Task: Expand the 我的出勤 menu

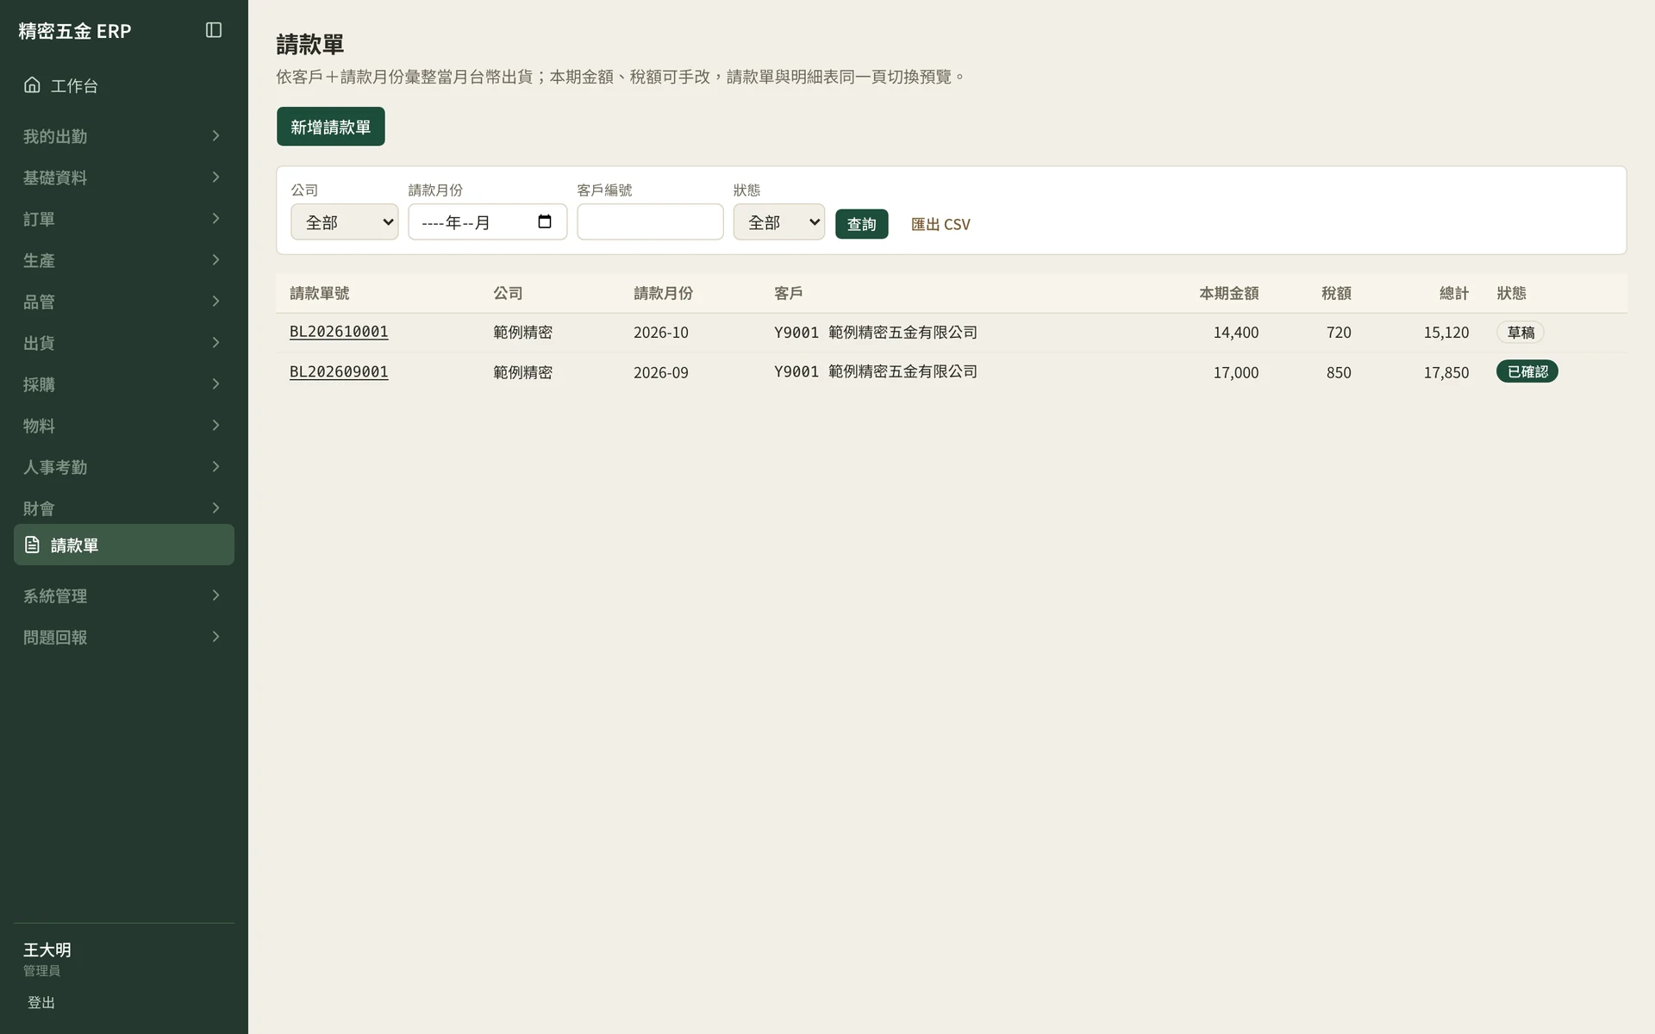Action: pos(124,136)
